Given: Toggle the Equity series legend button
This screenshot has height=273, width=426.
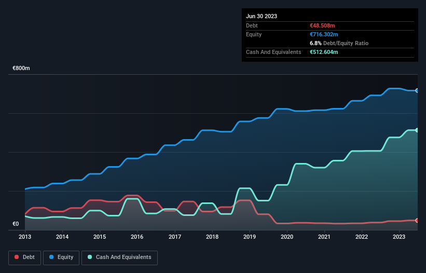Looking at the screenshot, I should tap(61, 257).
